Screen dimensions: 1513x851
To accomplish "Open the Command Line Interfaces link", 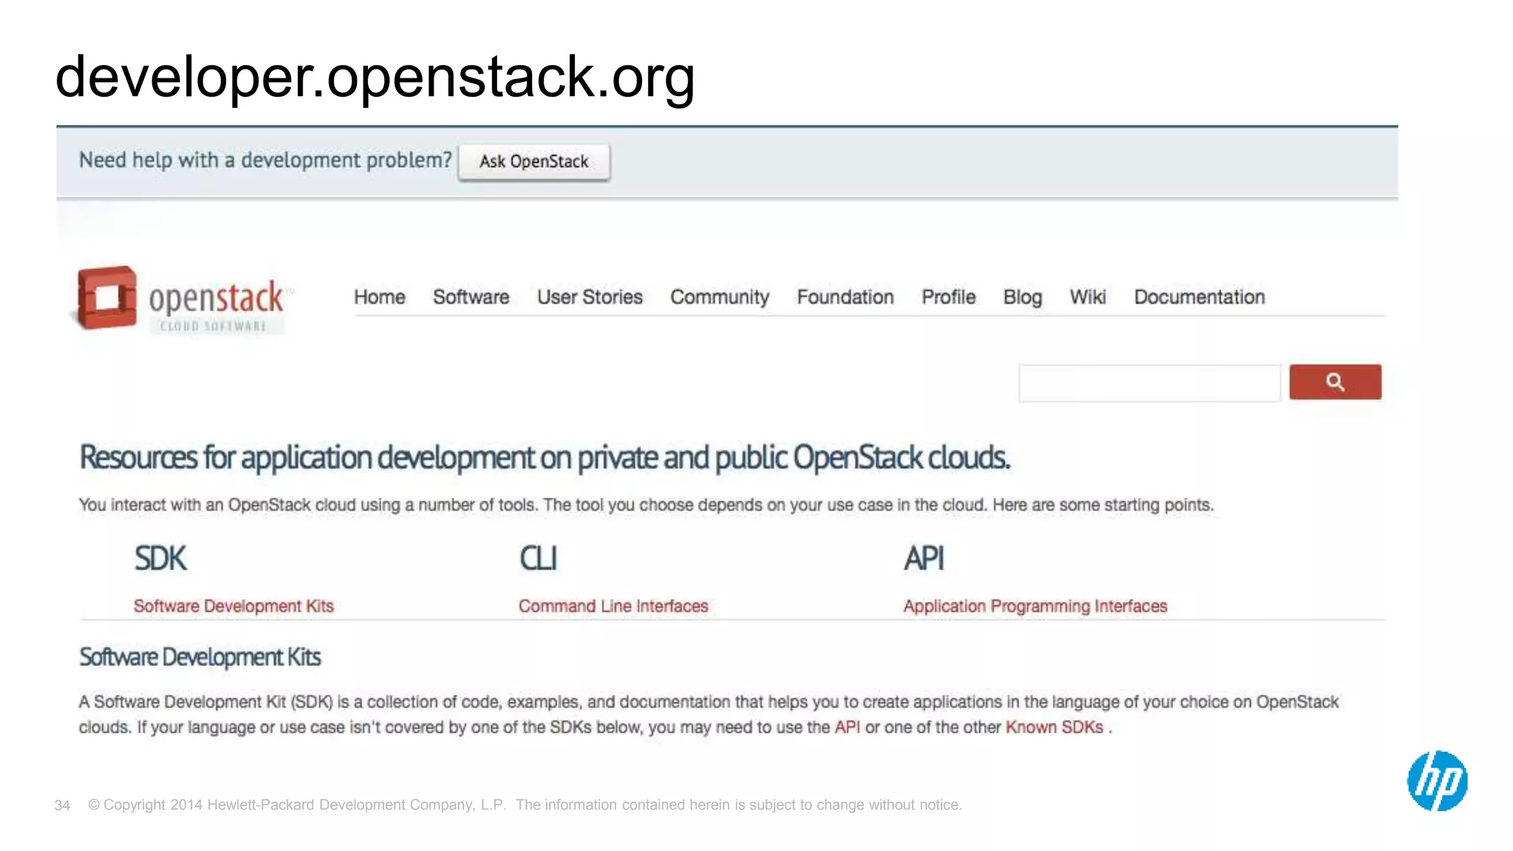I will click(613, 606).
